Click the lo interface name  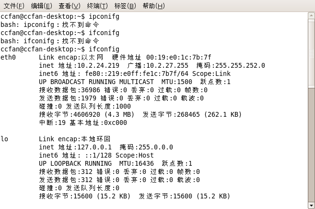point(4,139)
